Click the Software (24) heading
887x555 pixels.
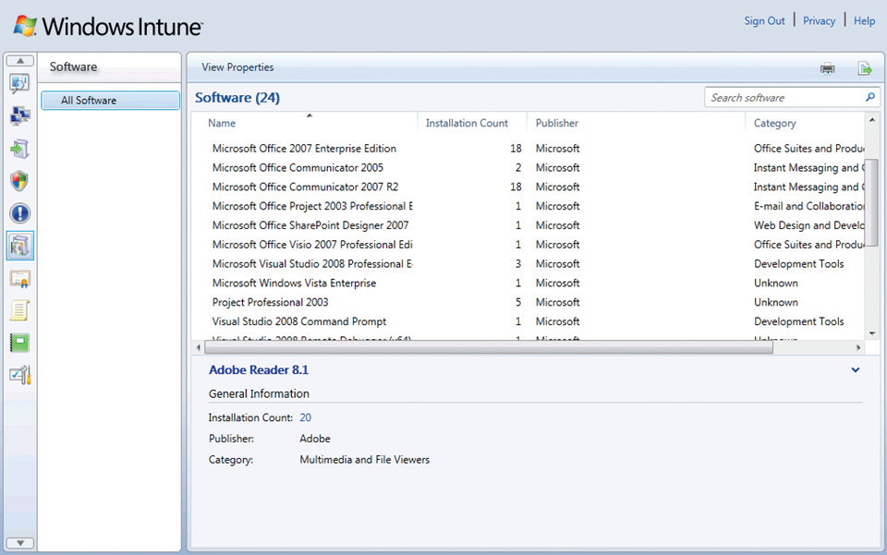pos(237,98)
